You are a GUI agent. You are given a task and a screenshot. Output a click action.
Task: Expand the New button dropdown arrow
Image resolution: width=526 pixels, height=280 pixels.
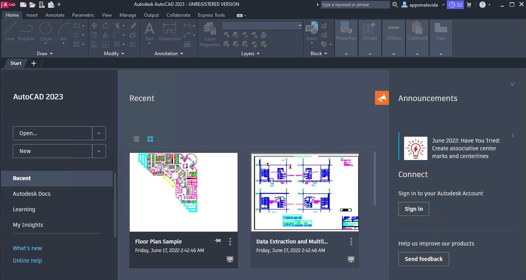[x=99, y=151]
